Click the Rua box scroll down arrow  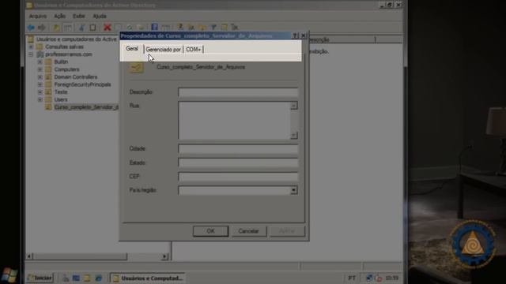pyautogui.click(x=293, y=136)
